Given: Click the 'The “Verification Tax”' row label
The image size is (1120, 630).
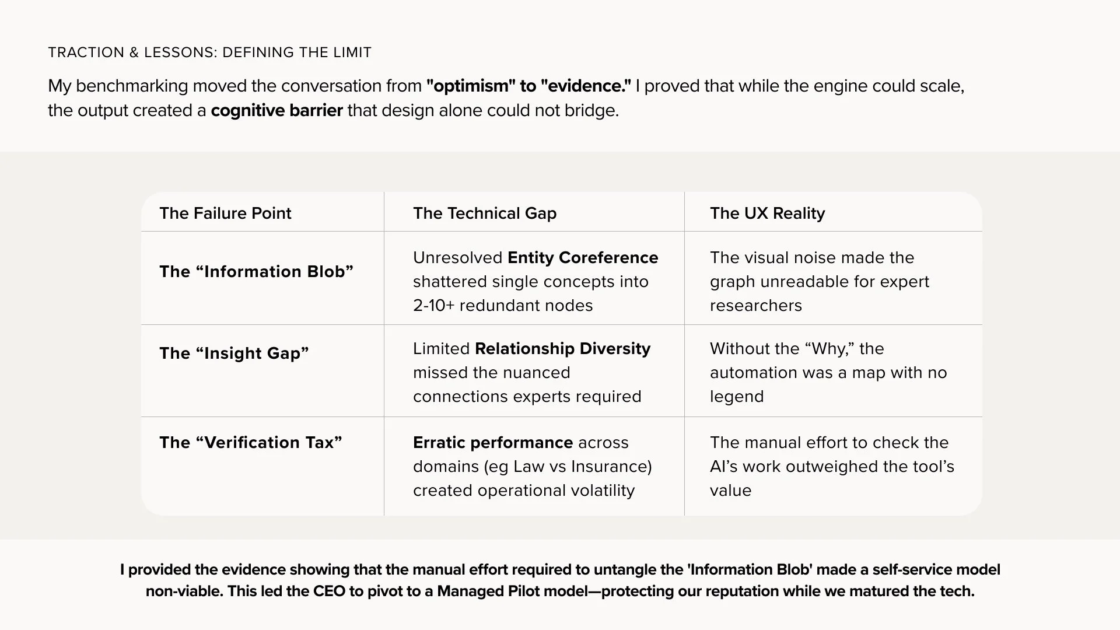Looking at the screenshot, I should (251, 442).
